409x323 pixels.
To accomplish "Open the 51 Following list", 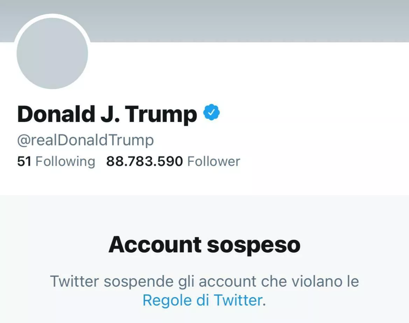I will click(56, 161).
